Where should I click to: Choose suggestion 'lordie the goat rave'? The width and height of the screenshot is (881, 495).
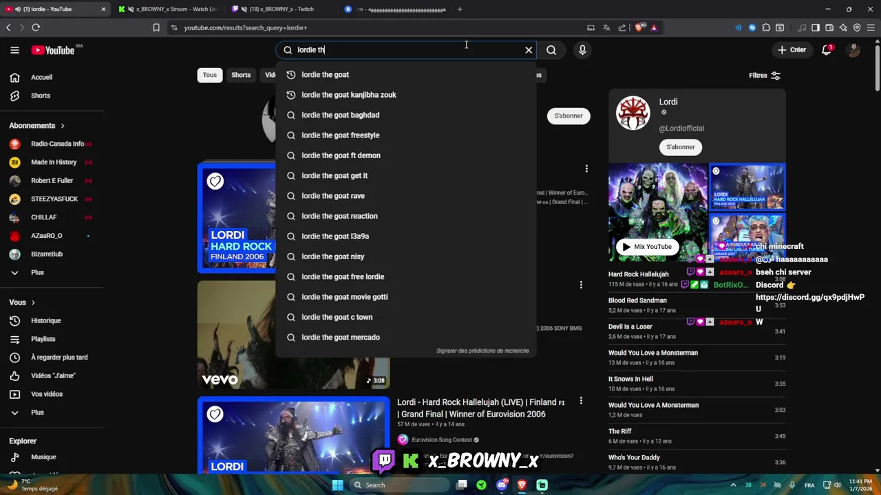[x=405, y=196]
